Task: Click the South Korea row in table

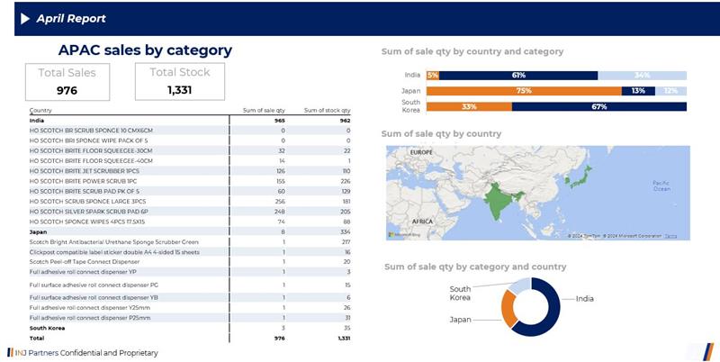Action: click(190, 328)
